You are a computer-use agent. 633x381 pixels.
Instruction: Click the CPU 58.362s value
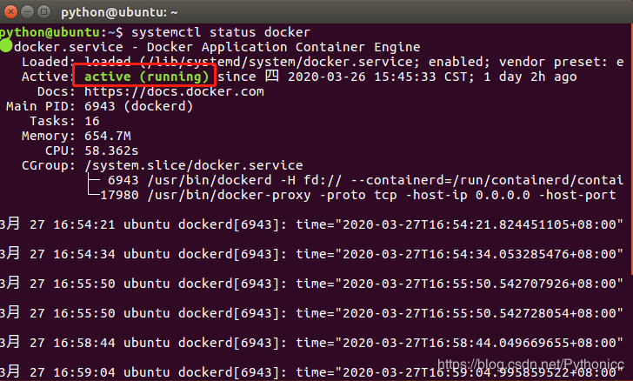tap(111, 150)
